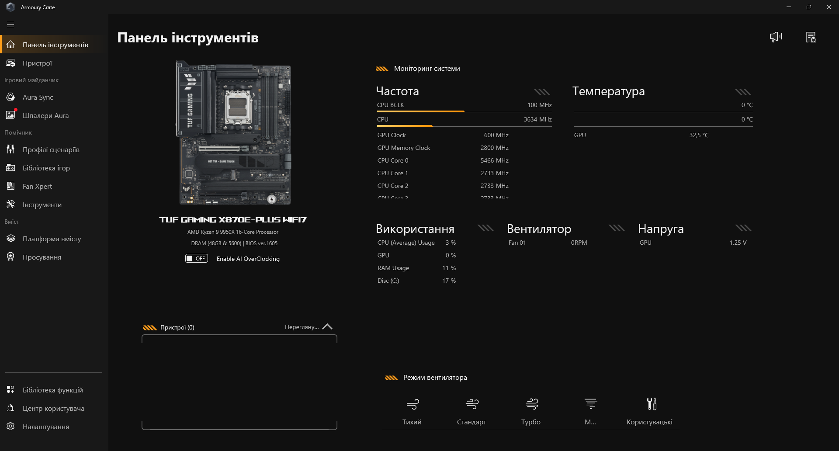Click the home icon for Панель інструментів

tap(10, 45)
